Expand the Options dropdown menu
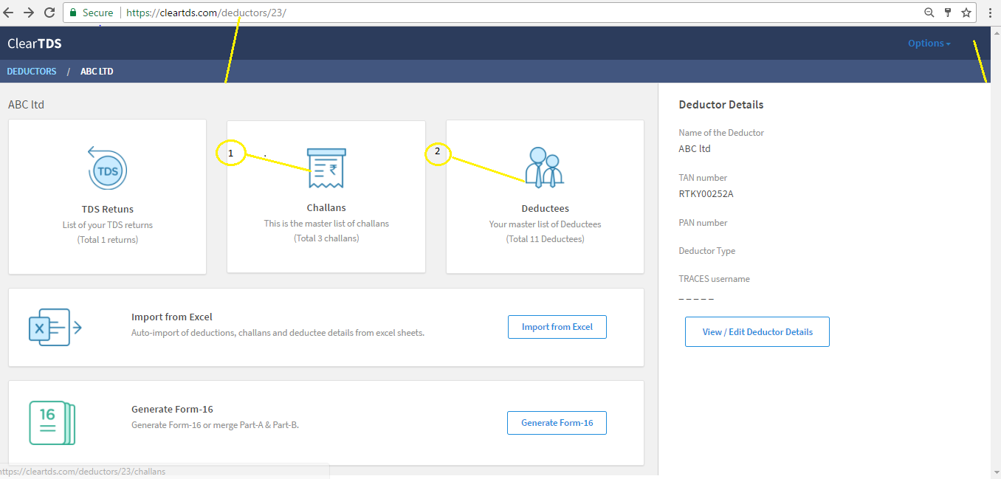Viewport: 1001px width, 479px height. pyautogui.click(x=929, y=44)
